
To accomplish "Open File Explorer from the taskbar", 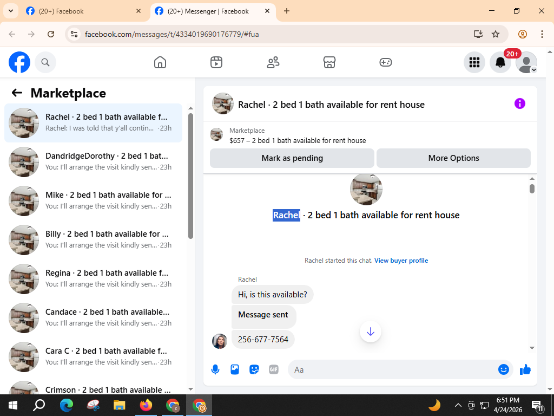I will (x=120, y=405).
